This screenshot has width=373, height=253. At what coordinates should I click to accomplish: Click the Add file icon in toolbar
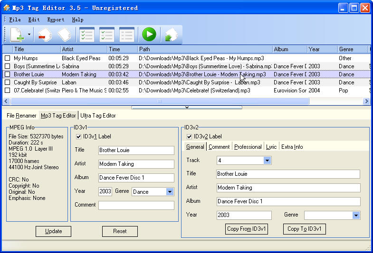click(17, 35)
